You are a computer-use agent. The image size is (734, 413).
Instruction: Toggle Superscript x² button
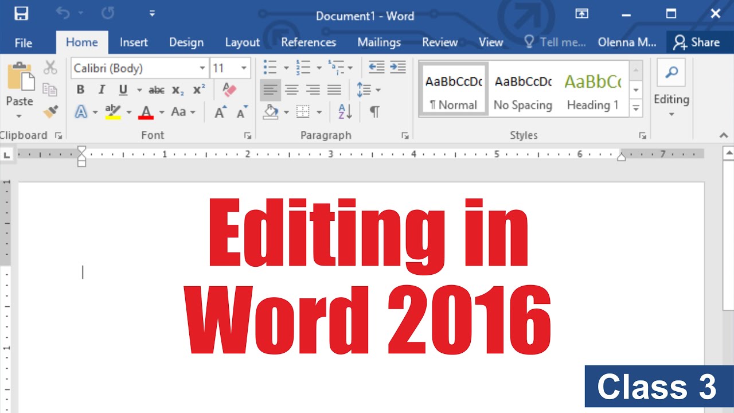pyautogui.click(x=199, y=90)
